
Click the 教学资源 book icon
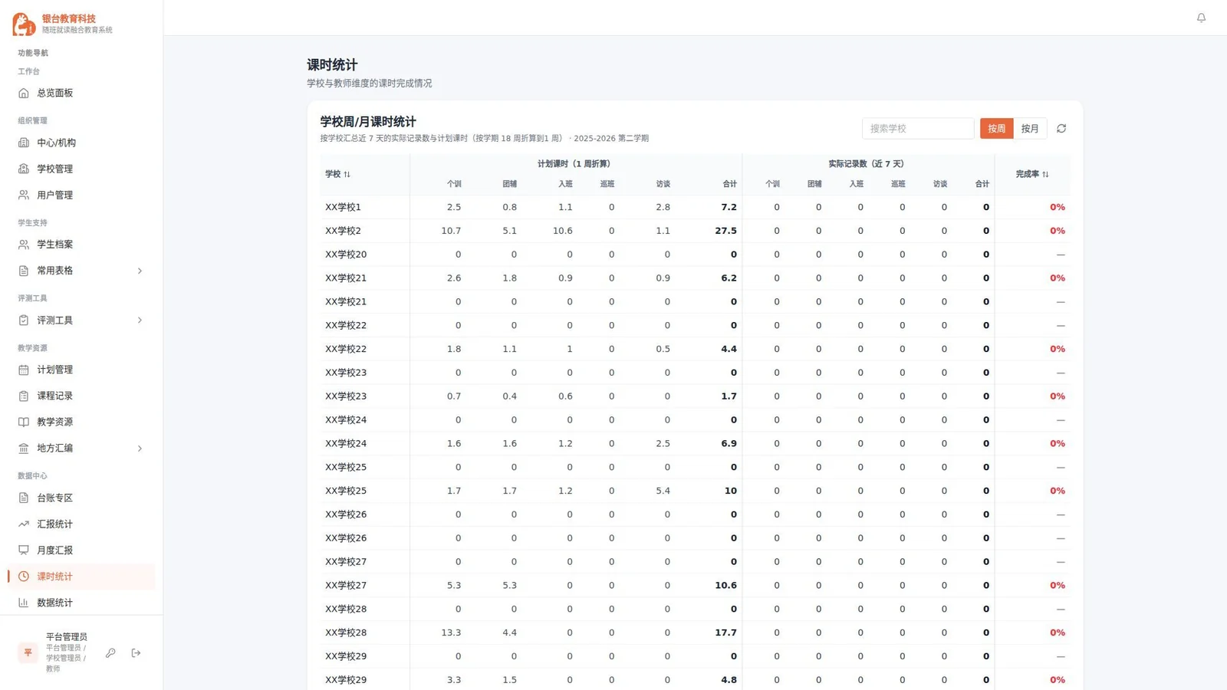(24, 422)
